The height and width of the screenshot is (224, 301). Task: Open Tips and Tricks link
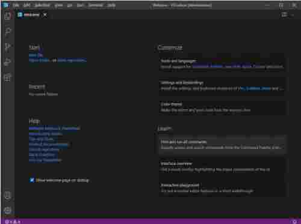tap(41, 139)
